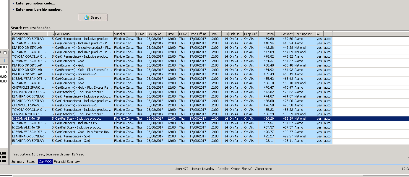
Task: Select row with price 440.94
Action: tap(172, 43)
